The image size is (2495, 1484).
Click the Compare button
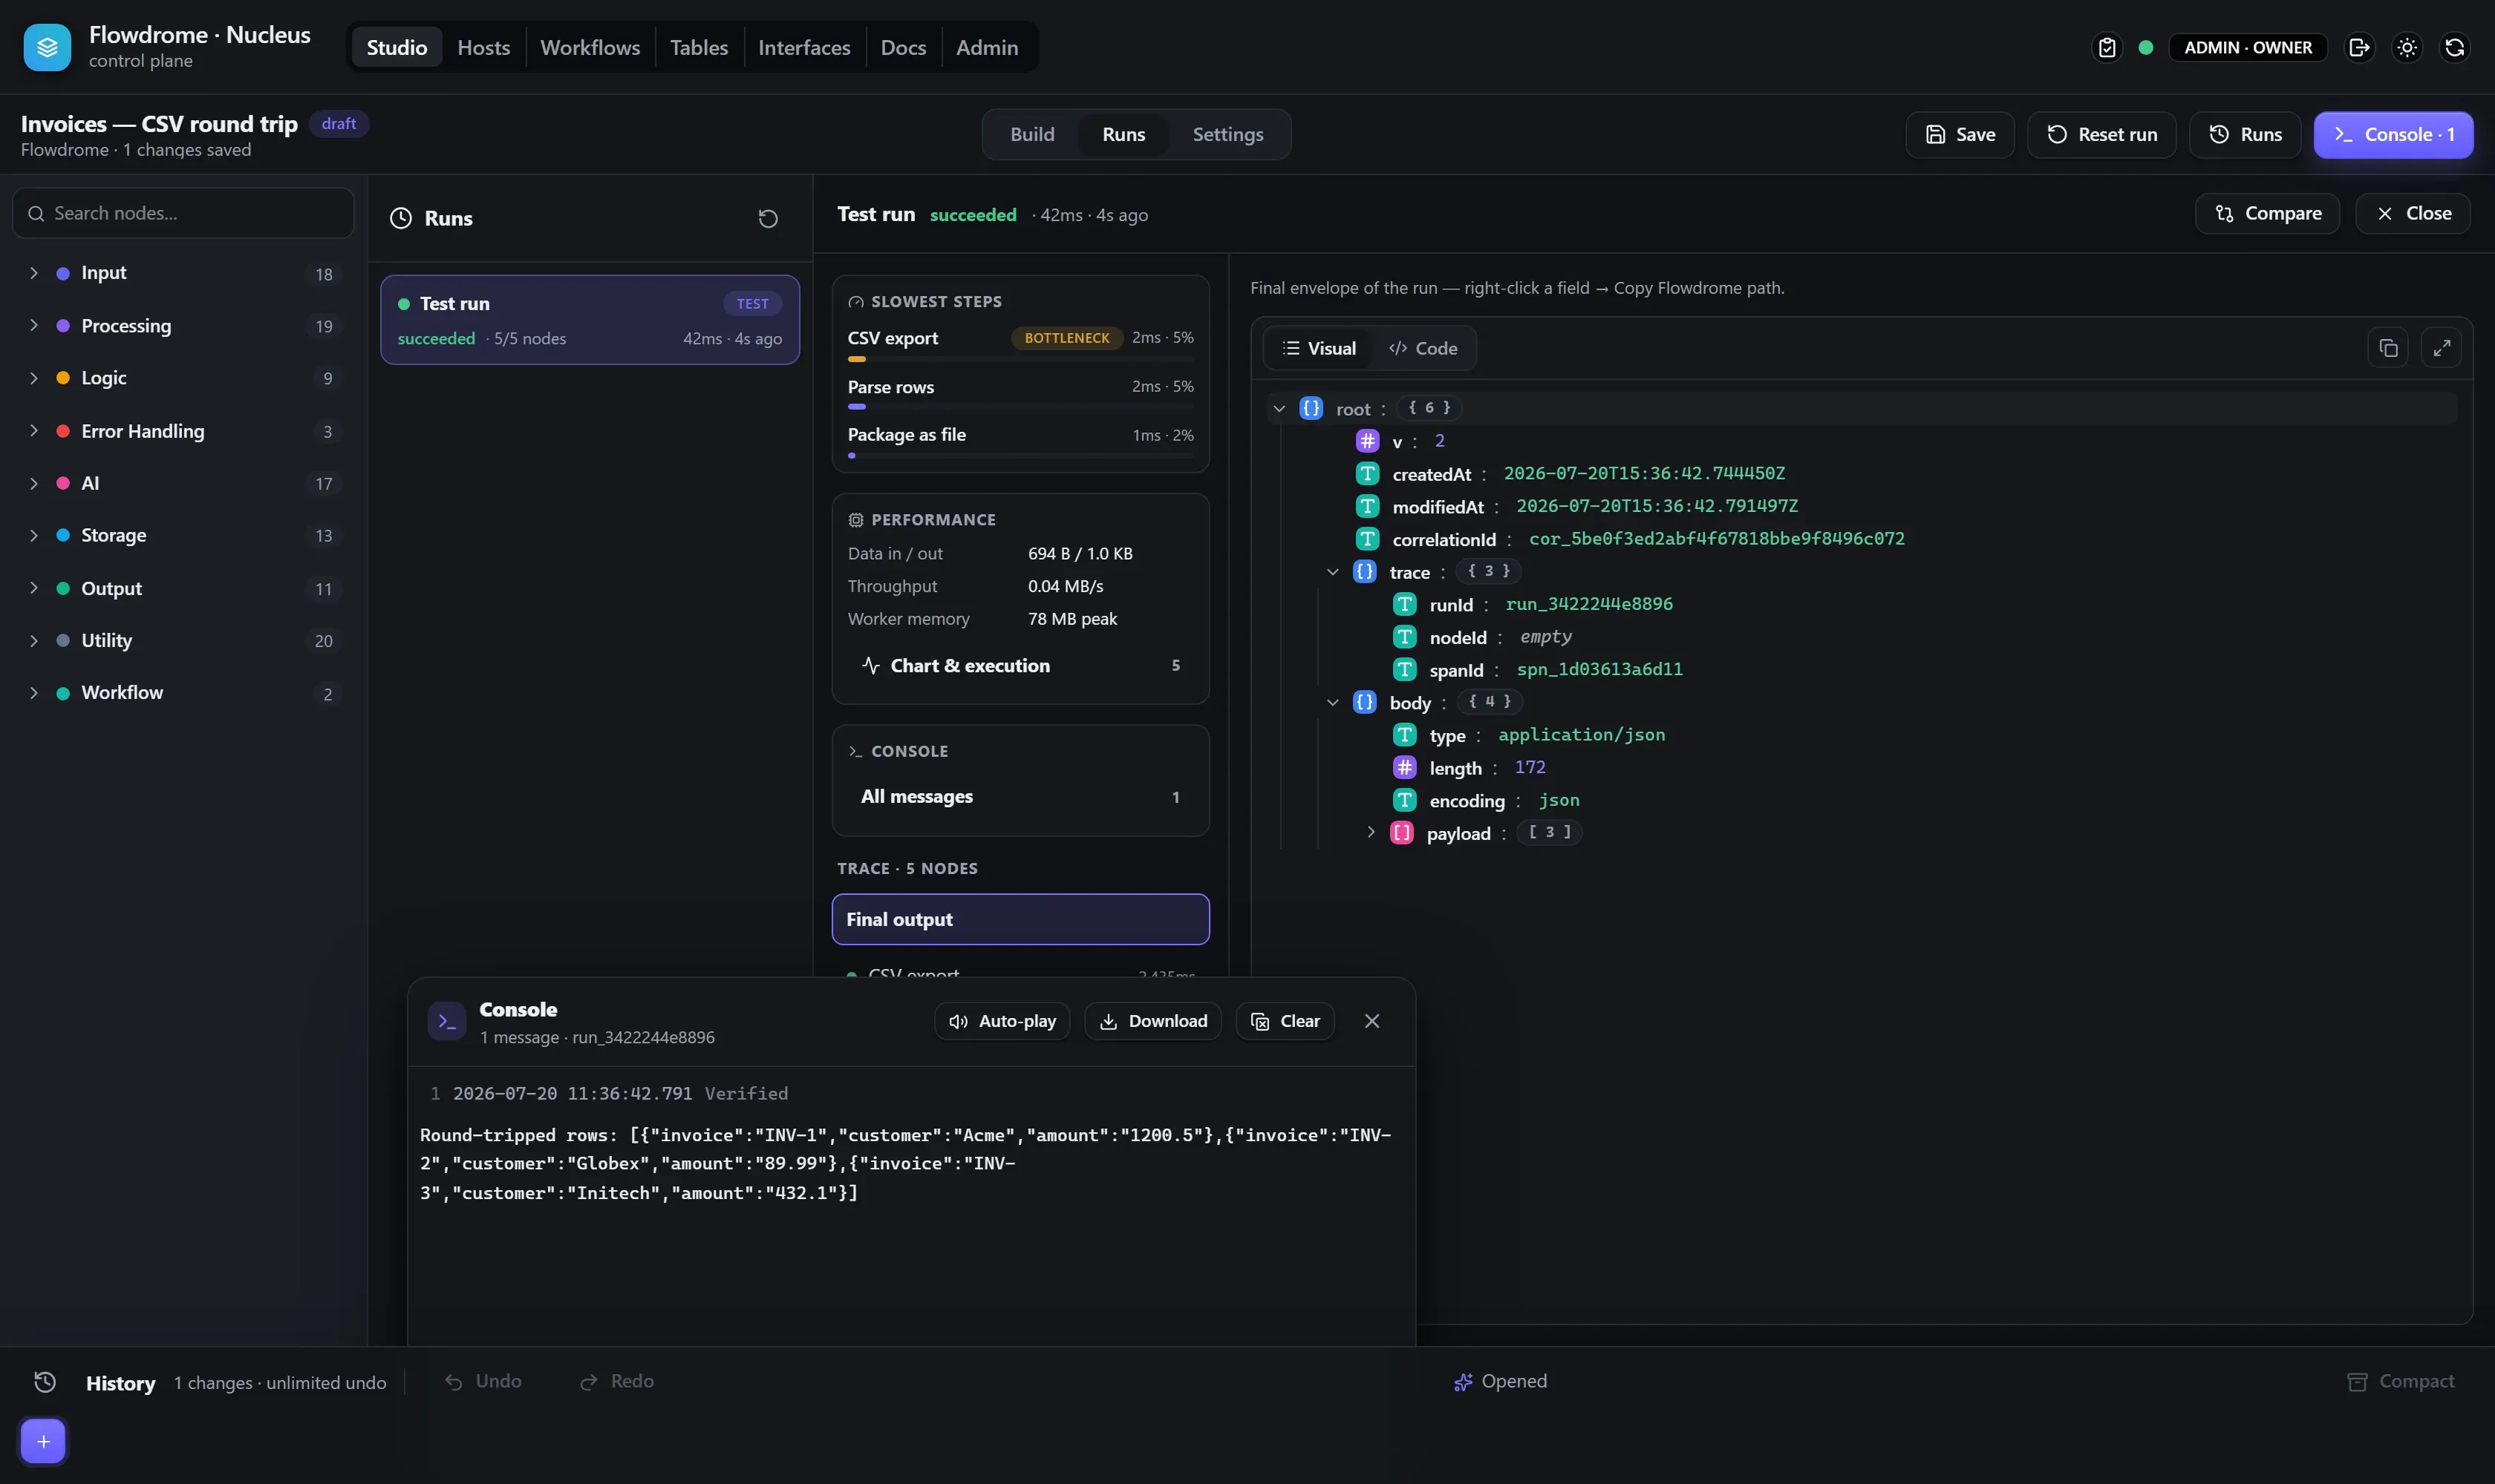[x=2267, y=213]
